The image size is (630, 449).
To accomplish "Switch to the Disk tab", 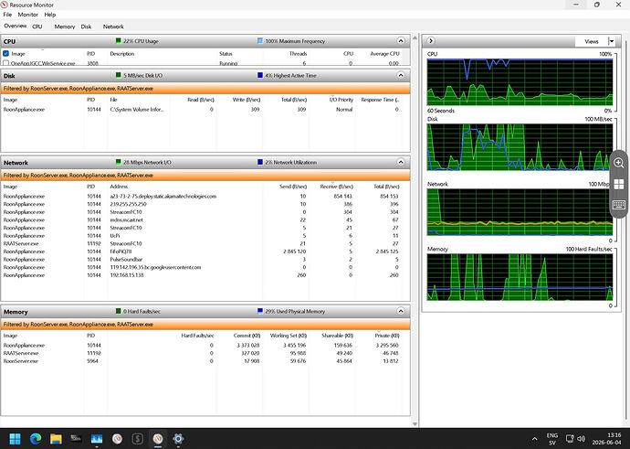I will [86, 27].
